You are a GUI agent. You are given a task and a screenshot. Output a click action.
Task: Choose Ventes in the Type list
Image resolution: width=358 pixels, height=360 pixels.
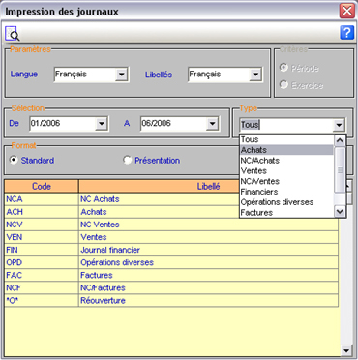(286, 170)
